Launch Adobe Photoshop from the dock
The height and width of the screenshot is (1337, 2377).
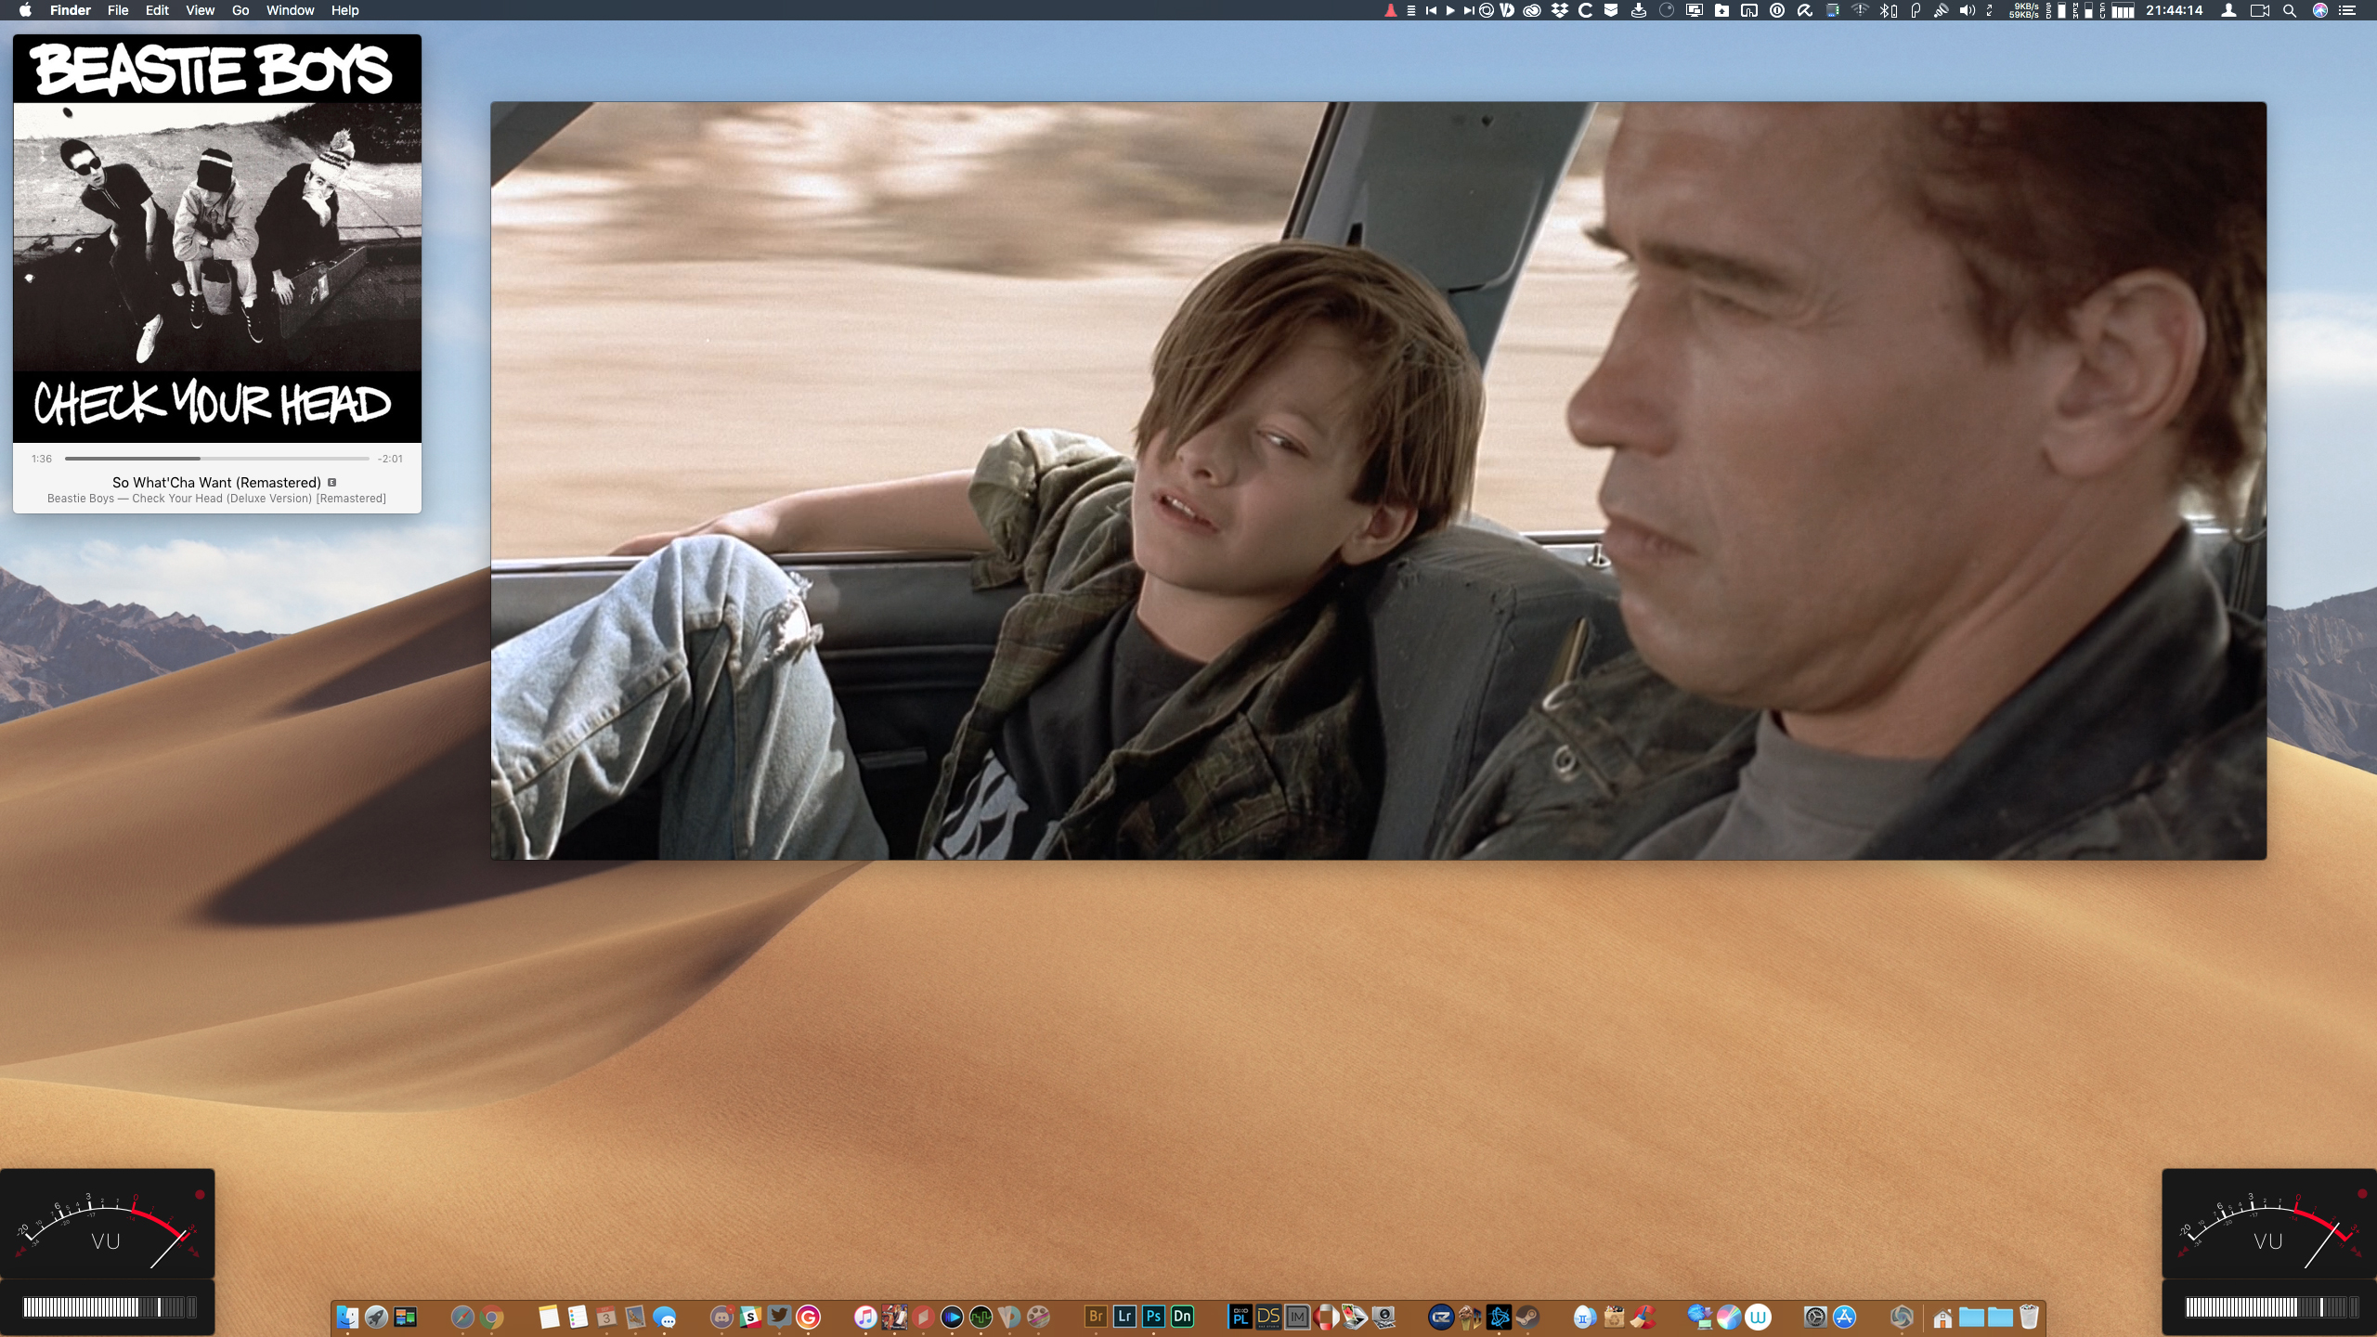pos(1153,1317)
